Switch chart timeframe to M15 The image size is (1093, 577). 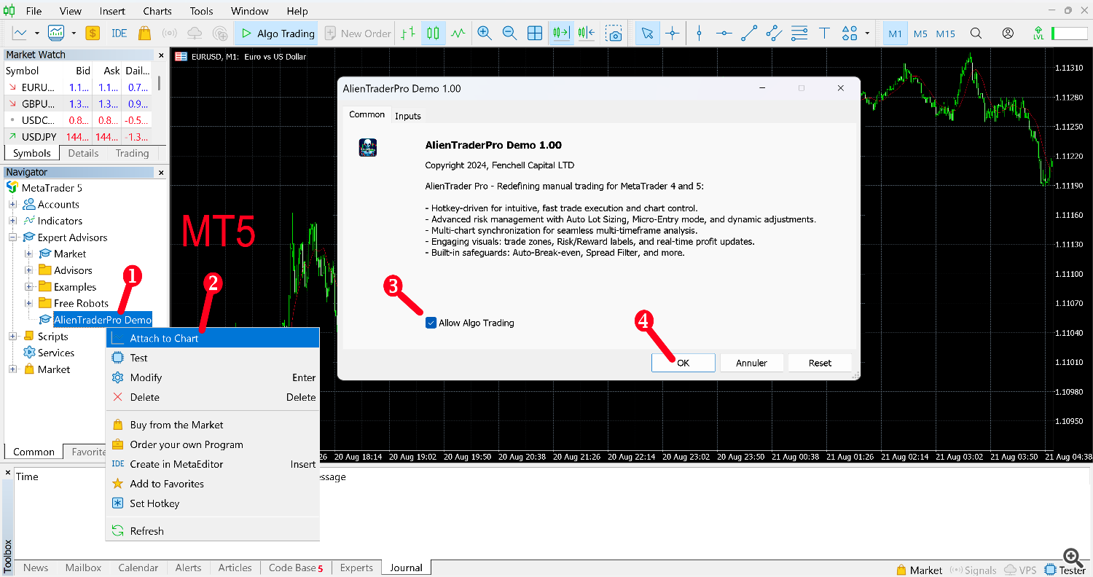tap(946, 34)
